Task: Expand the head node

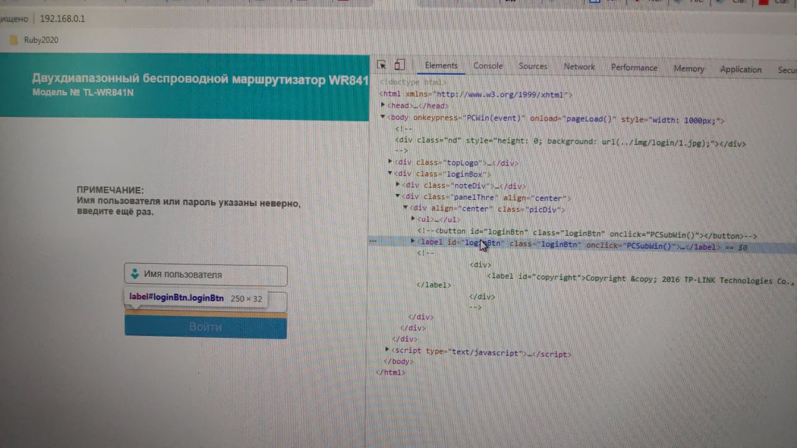Action: pyautogui.click(x=383, y=105)
